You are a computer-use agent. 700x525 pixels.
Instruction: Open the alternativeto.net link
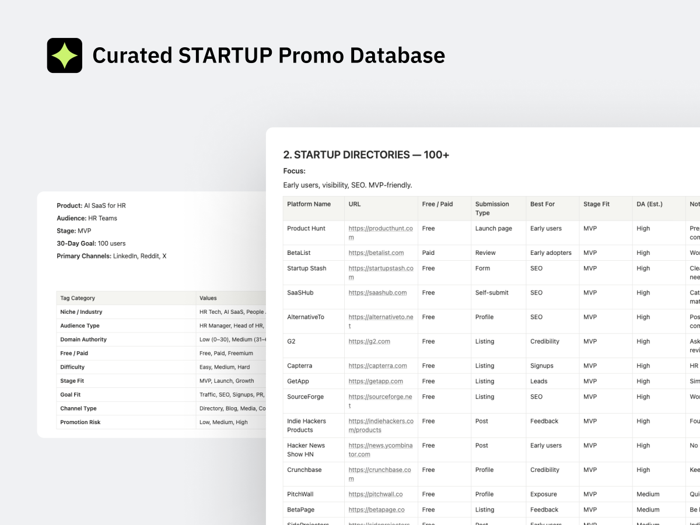380,317
